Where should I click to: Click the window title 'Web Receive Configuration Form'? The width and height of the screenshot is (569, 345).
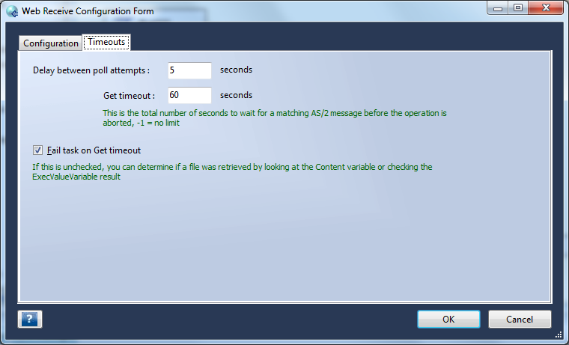[x=88, y=11]
